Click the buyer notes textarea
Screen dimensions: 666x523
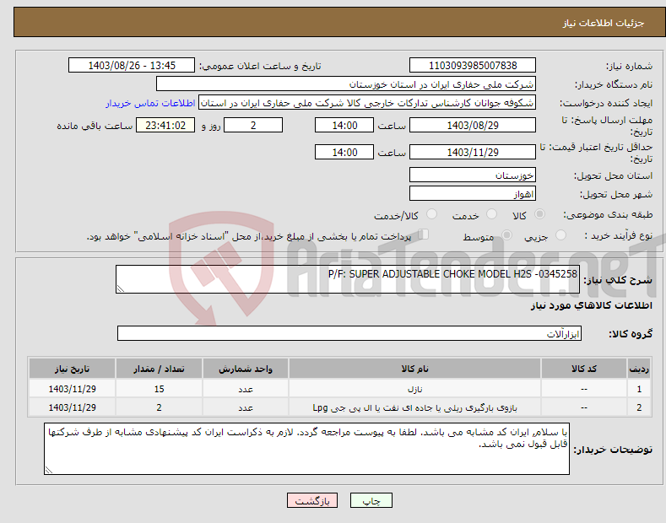306,449
